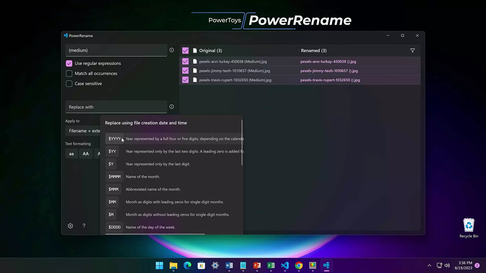The image size is (486, 273).
Task: Open Visual Studio Code from taskbar
Action: point(285,265)
